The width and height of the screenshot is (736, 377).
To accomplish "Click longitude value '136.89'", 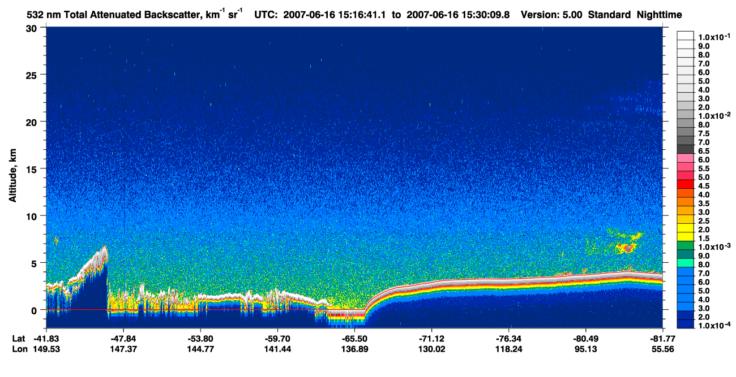I will pos(354,349).
